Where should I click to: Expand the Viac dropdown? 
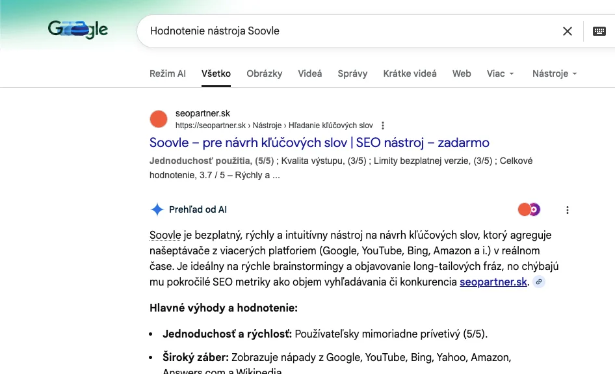tap(500, 73)
